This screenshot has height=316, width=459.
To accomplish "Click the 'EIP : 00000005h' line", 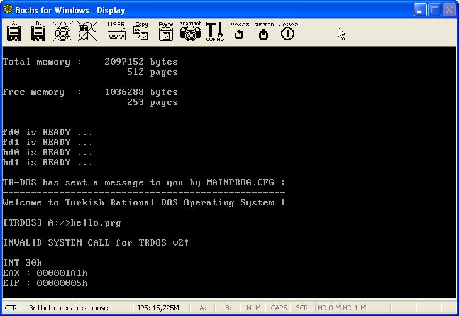I will 45,283.
